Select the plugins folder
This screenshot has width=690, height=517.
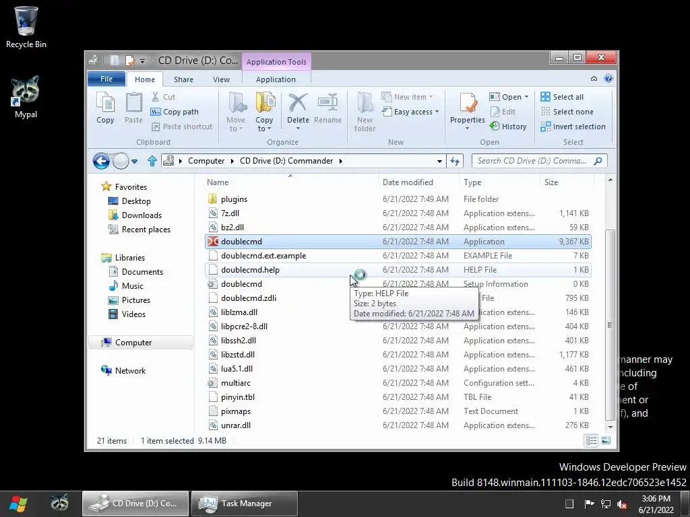click(398, 199)
